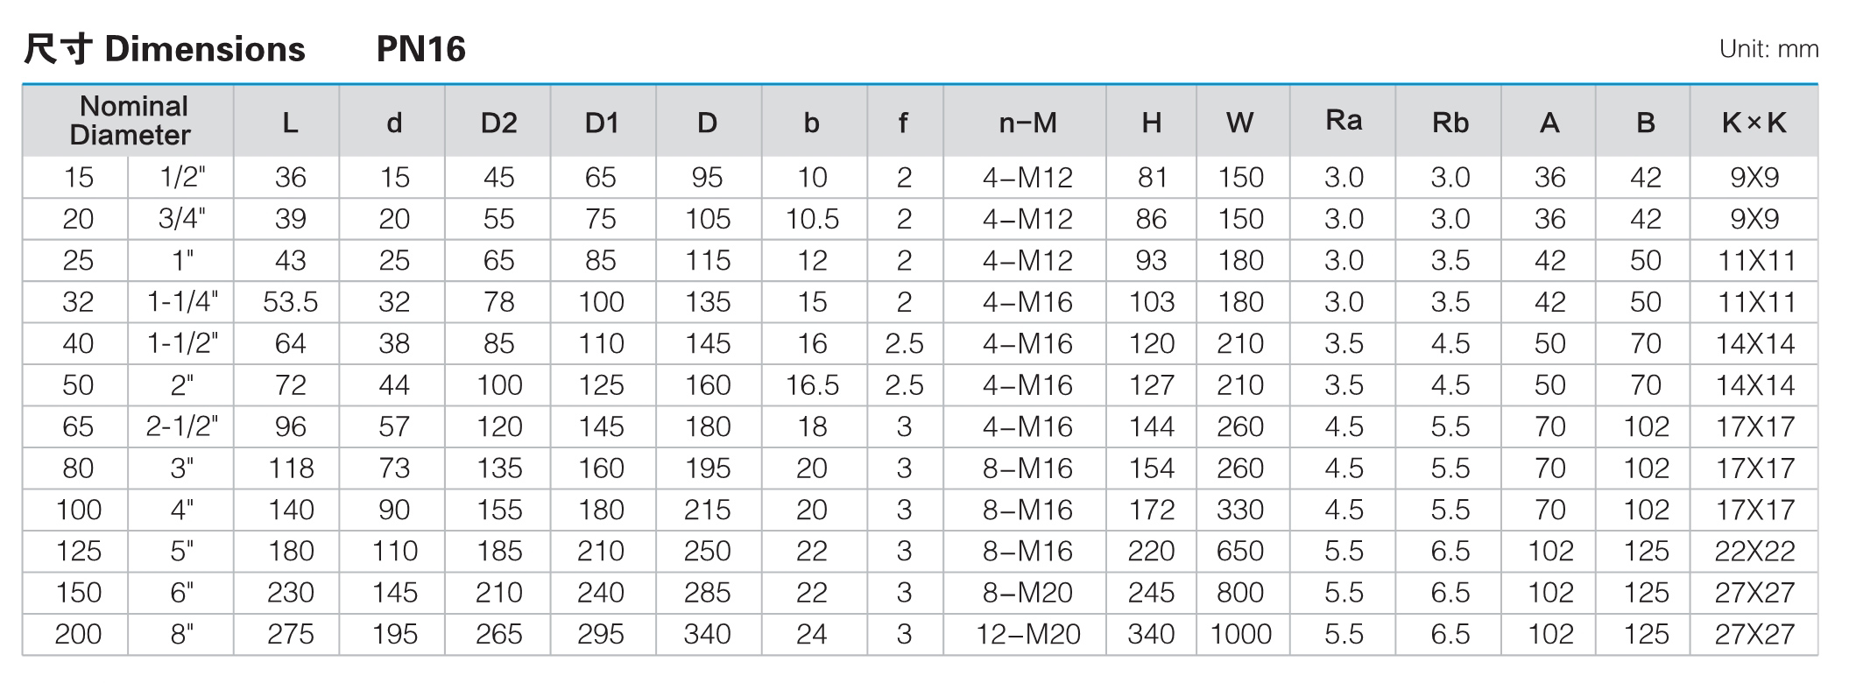Click the Unit: mm label
This screenshot has width=1849, height=683.
point(1768,49)
